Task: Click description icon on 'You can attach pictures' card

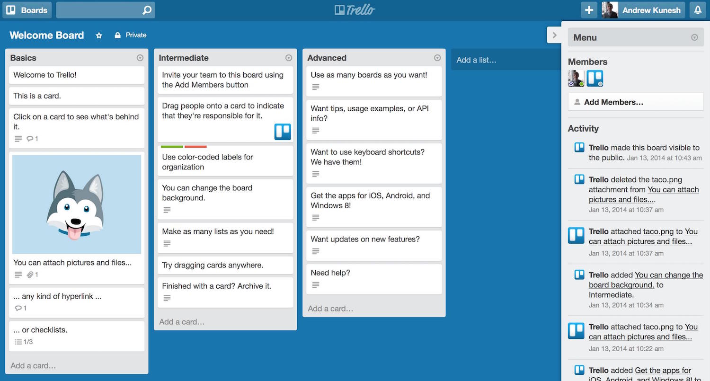Action: pyautogui.click(x=18, y=275)
